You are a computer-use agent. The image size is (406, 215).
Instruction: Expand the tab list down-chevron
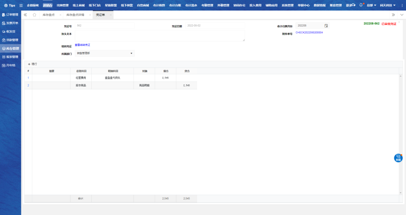[401, 15]
